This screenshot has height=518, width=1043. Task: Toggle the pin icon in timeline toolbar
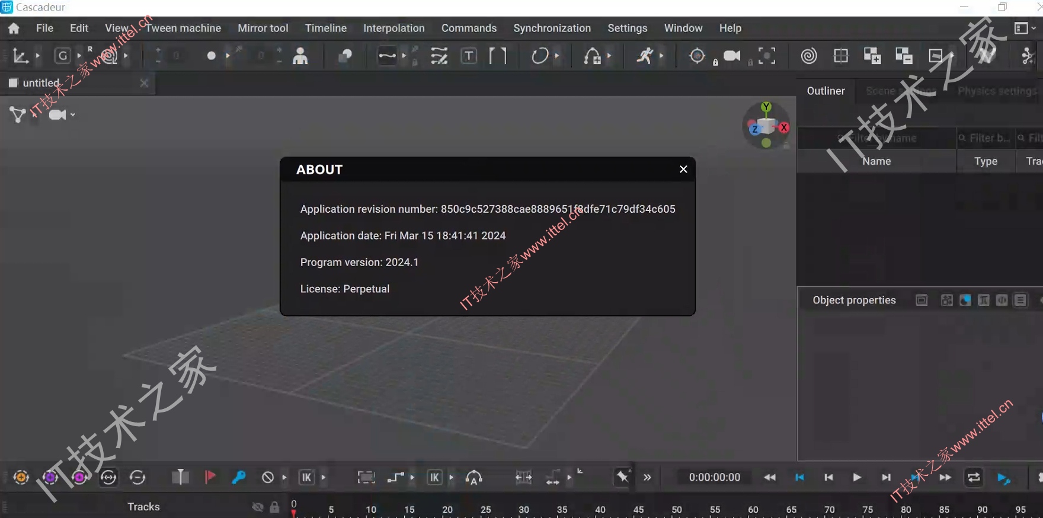point(622,477)
